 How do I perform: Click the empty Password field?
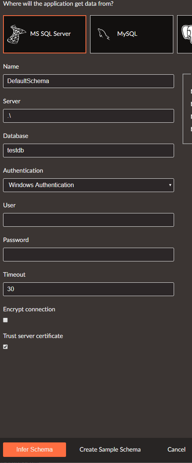[89, 255]
